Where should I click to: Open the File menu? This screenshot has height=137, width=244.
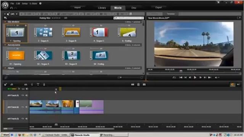[12, 3]
